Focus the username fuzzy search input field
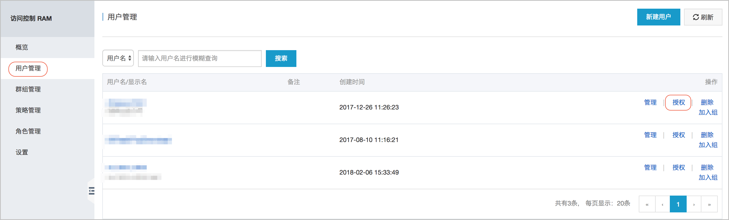729x220 pixels. [x=200, y=59]
